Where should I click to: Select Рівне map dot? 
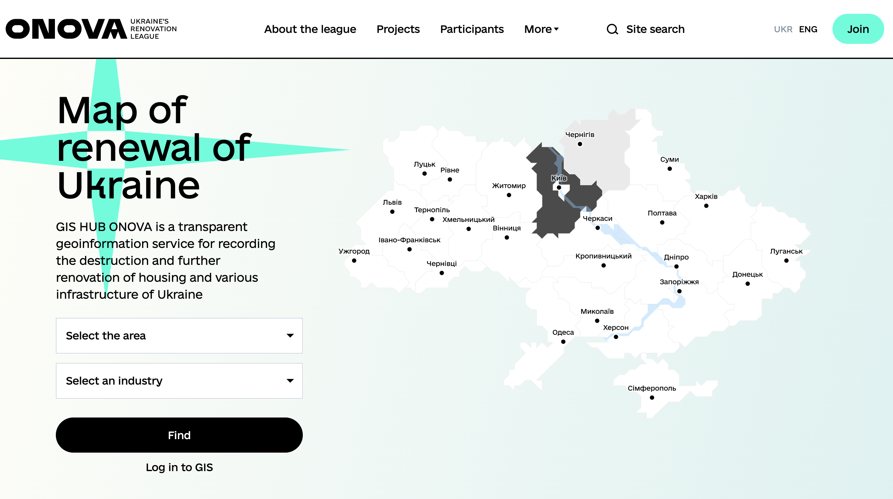tap(450, 179)
